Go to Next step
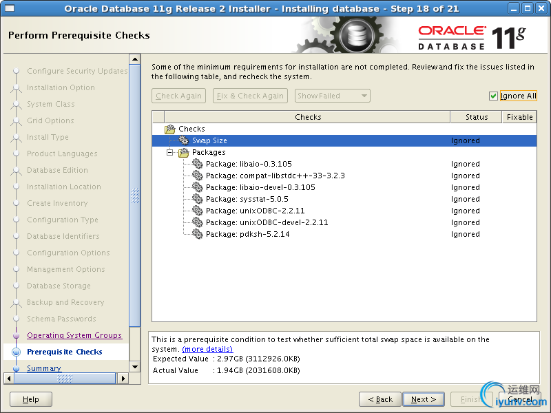This screenshot has height=413, width=551. (x=424, y=399)
